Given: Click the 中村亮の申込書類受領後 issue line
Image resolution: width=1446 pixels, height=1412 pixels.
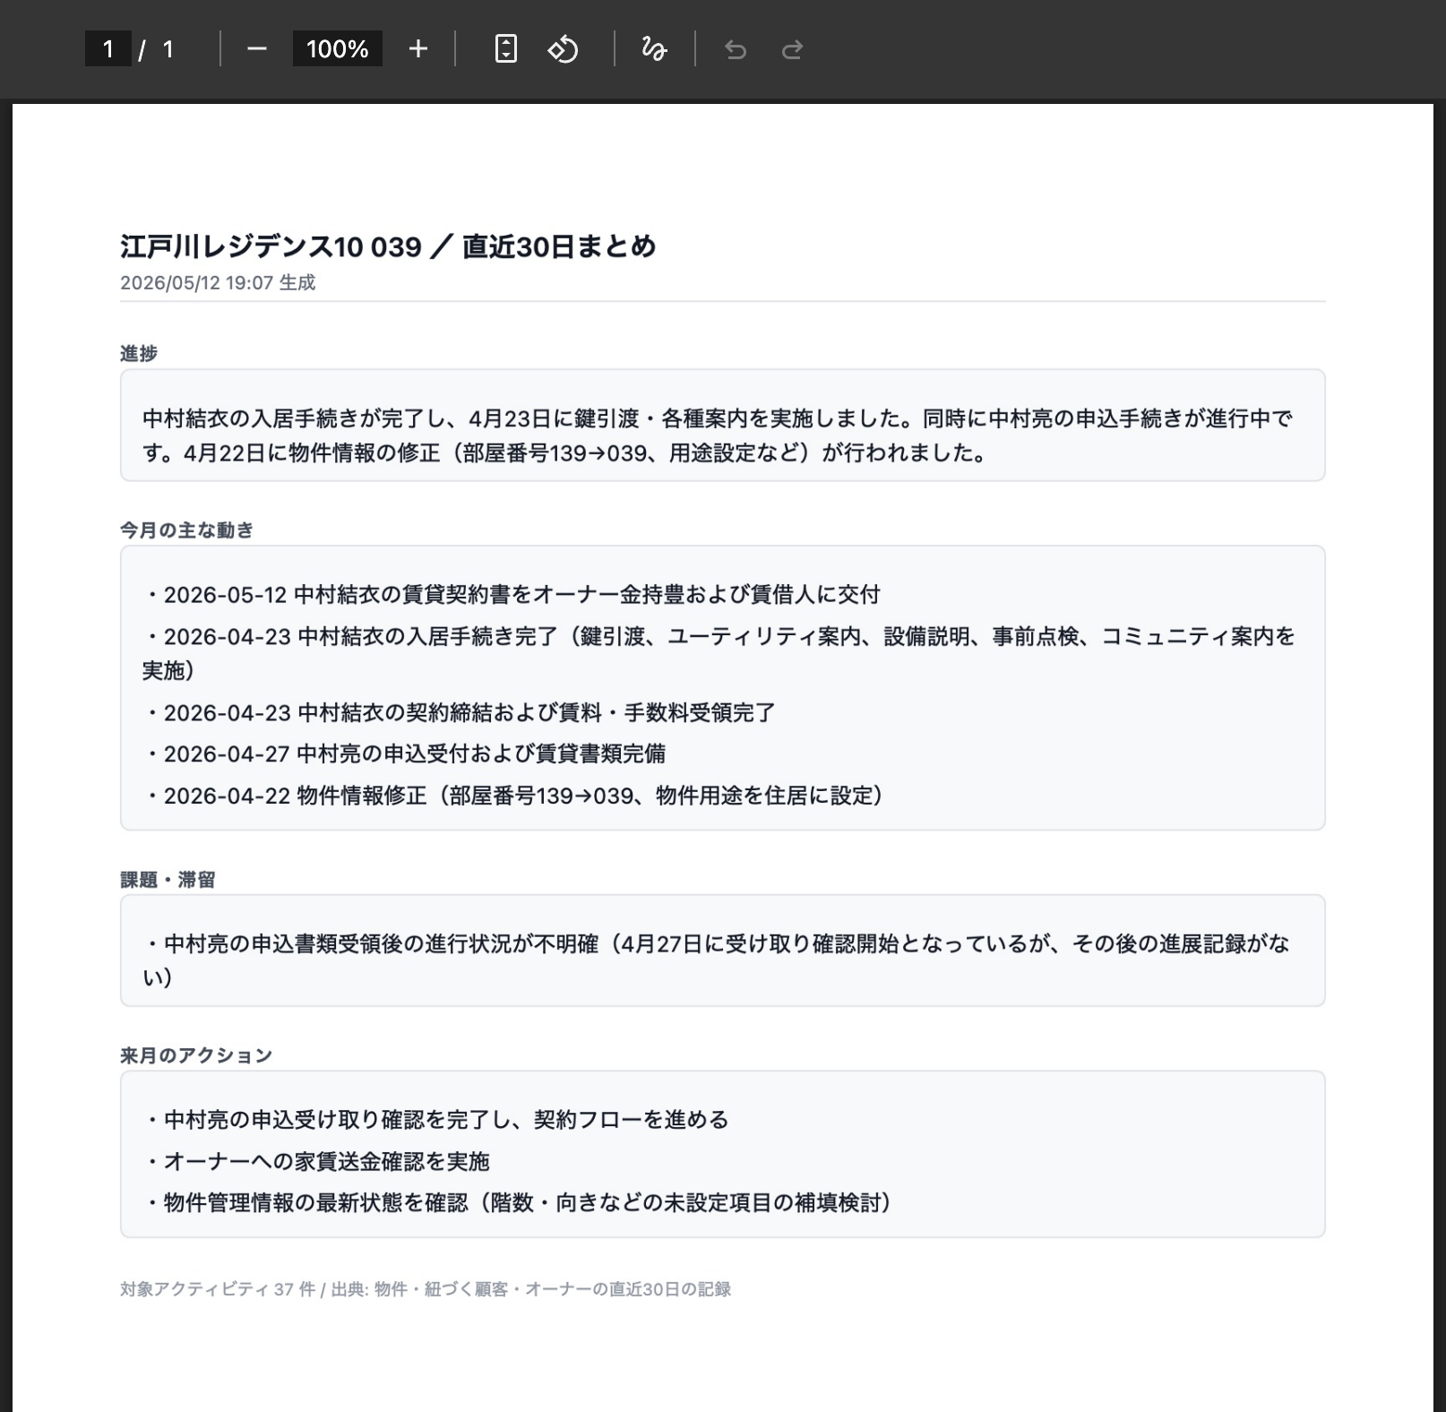Looking at the screenshot, I should coord(717,960).
